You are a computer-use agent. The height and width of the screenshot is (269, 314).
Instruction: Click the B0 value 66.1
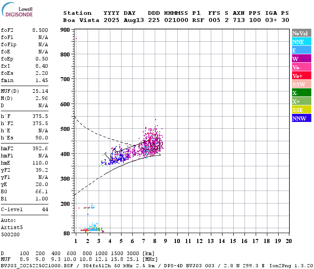(x=42, y=191)
